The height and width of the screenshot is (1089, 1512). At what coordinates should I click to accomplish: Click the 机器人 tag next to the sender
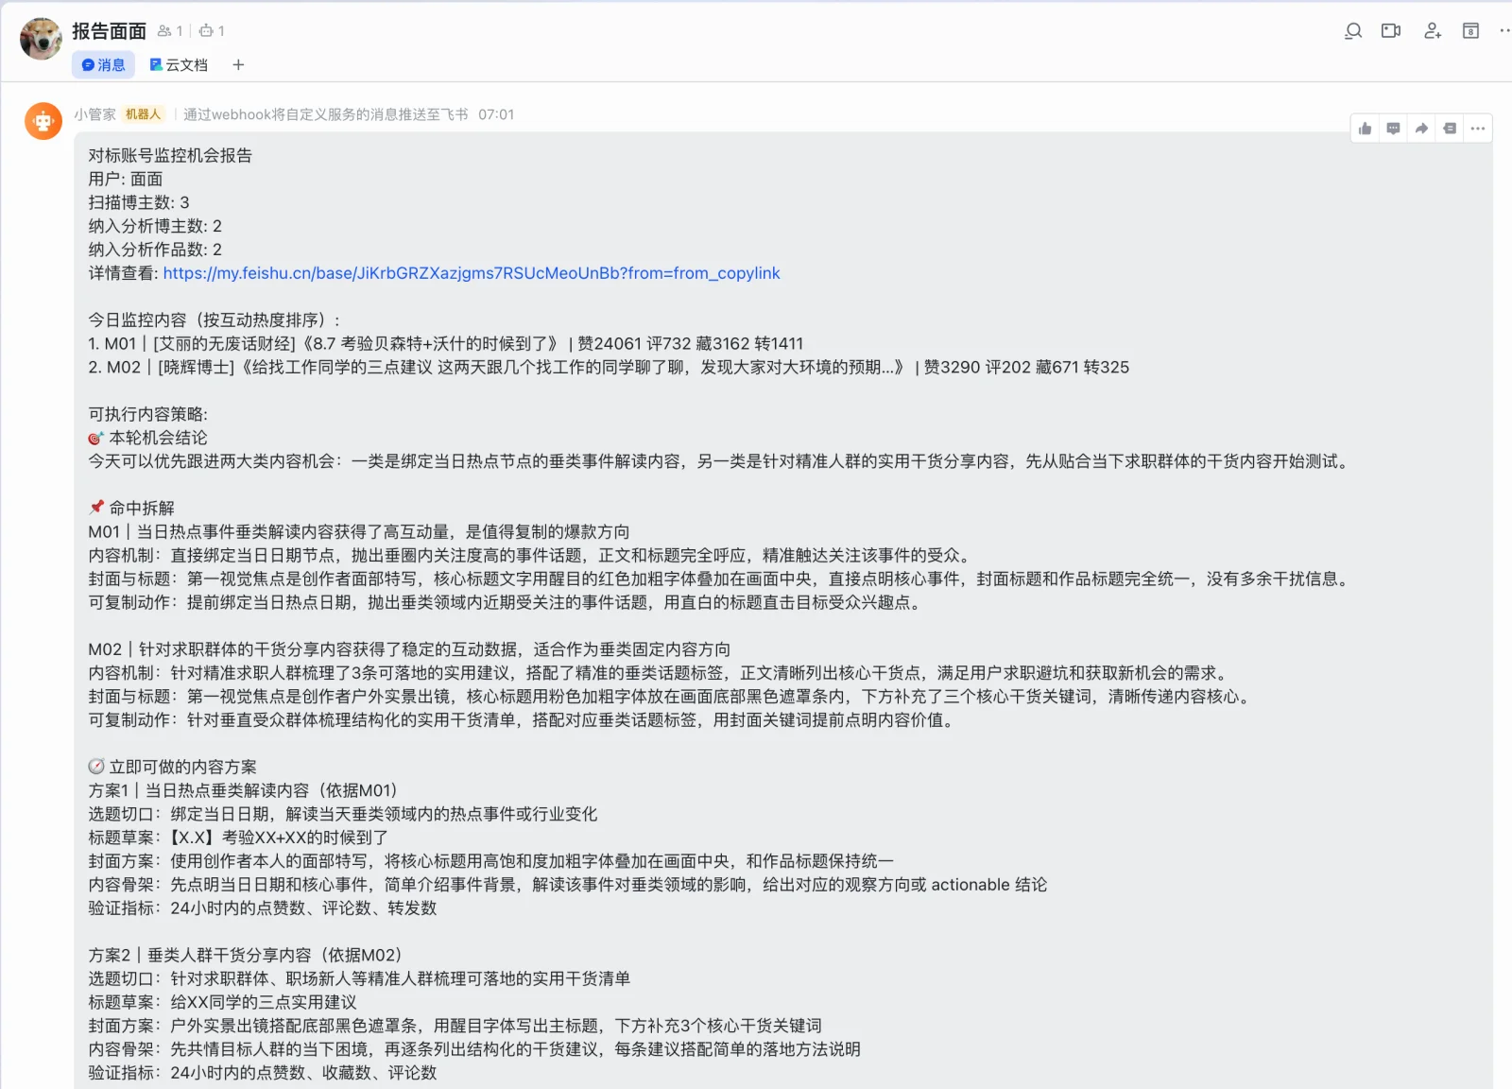pyautogui.click(x=143, y=114)
